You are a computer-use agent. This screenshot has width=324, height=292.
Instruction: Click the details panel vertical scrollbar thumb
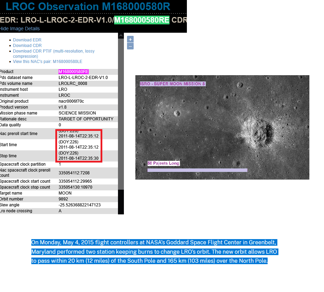121,114
